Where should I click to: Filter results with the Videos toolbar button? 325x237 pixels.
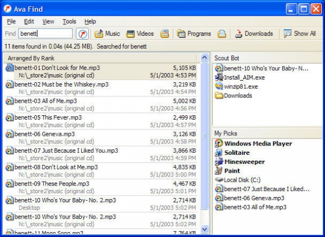coord(140,34)
